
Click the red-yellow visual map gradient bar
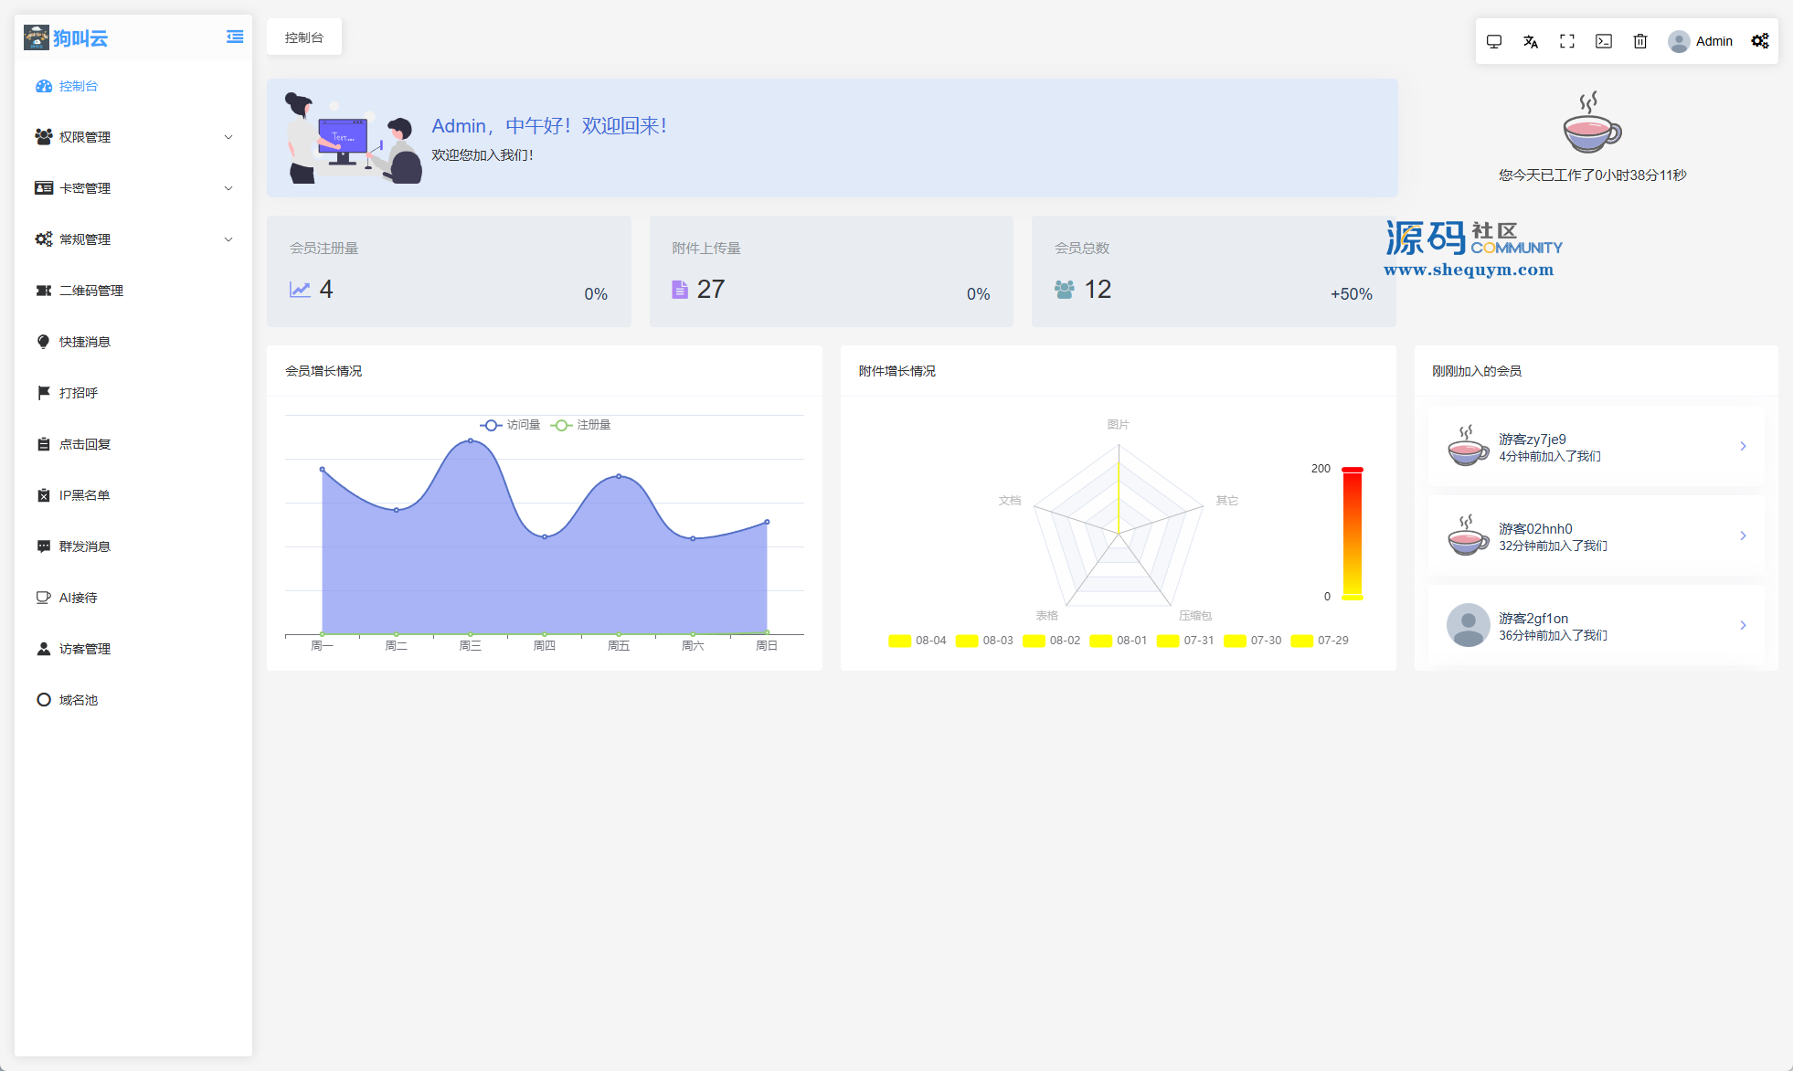(1352, 534)
